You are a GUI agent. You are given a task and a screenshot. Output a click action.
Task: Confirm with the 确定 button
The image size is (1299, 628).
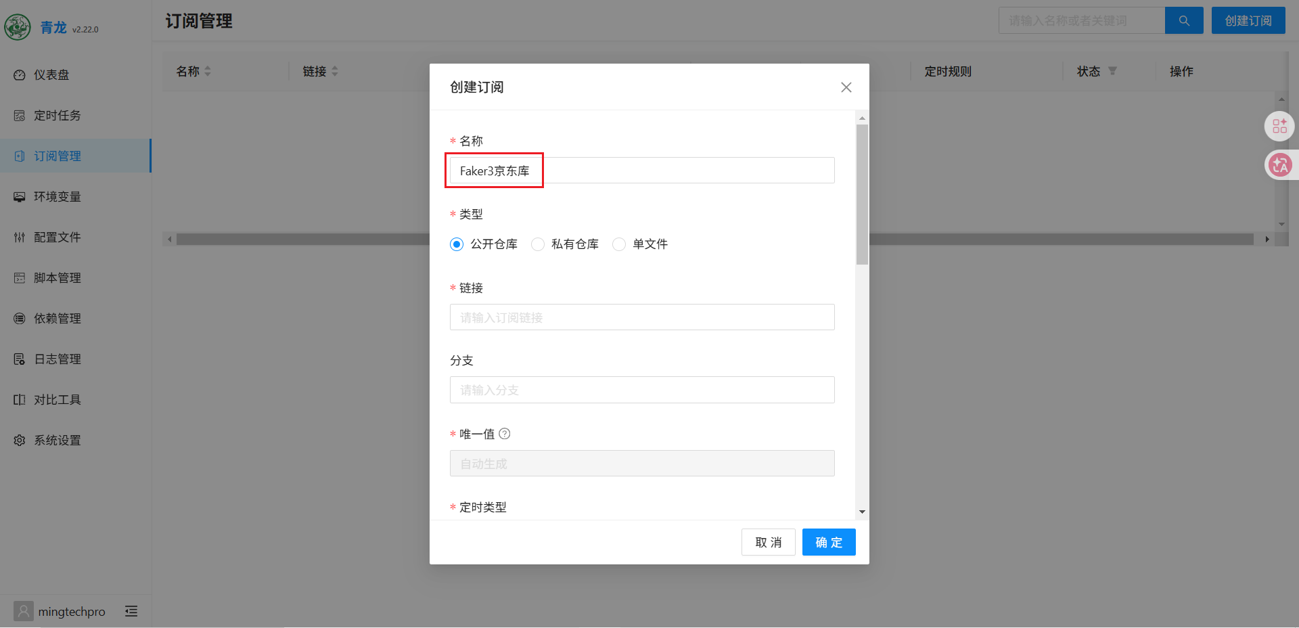pyautogui.click(x=829, y=542)
